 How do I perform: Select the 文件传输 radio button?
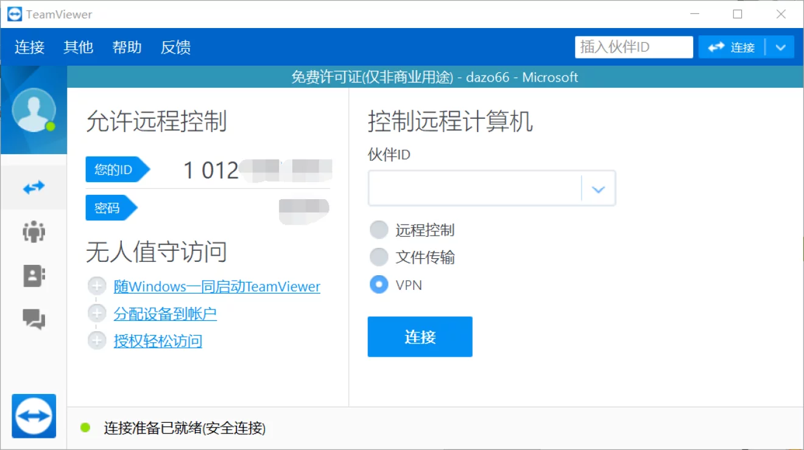[379, 257]
